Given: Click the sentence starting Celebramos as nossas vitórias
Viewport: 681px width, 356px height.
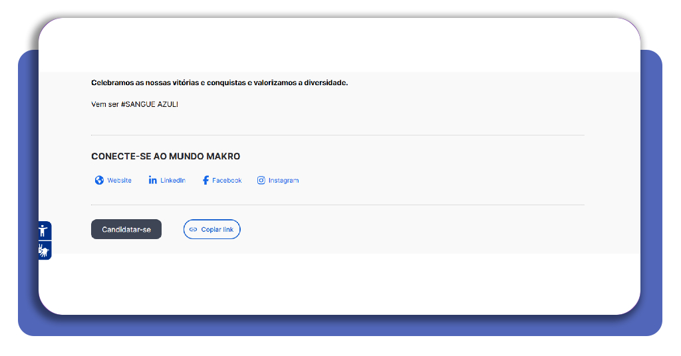Looking at the screenshot, I should 219,83.
